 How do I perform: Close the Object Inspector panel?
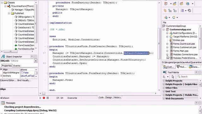[x=35, y=56]
